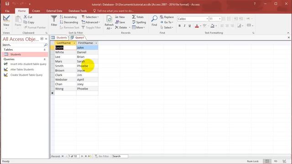
Task: Click the Replace command
Action: (x=167, y=17)
